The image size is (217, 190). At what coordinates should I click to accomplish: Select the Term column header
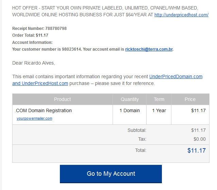159,99
